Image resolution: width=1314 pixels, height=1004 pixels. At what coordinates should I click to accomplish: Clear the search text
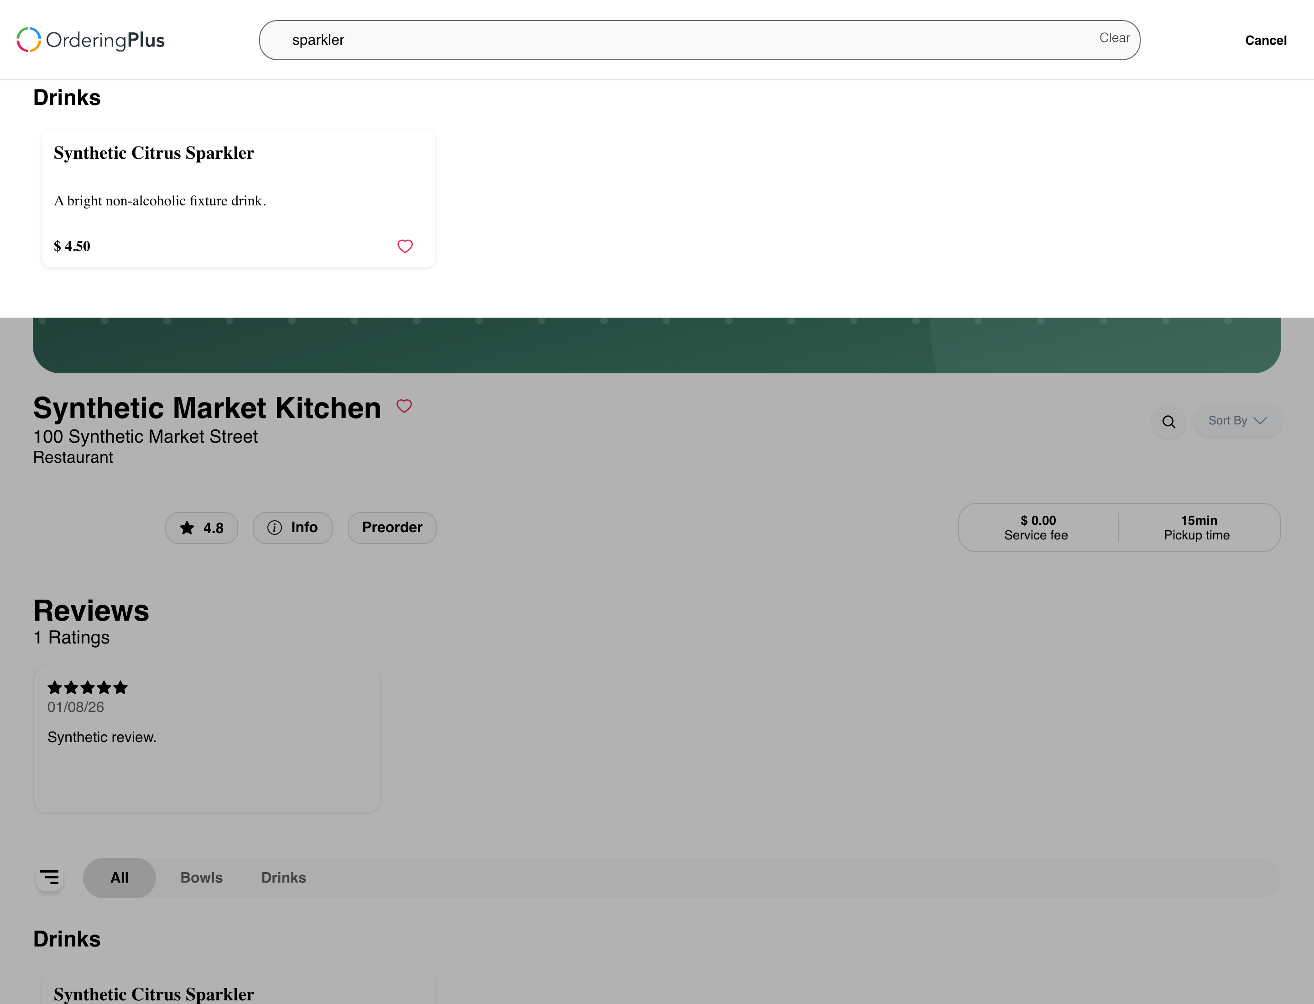pyautogui.click(x=1114, y=37)
